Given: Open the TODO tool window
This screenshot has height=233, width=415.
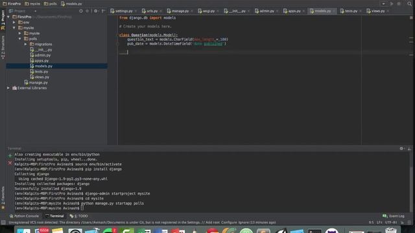Looking at the screenshot, I should [x=78, y=216].
